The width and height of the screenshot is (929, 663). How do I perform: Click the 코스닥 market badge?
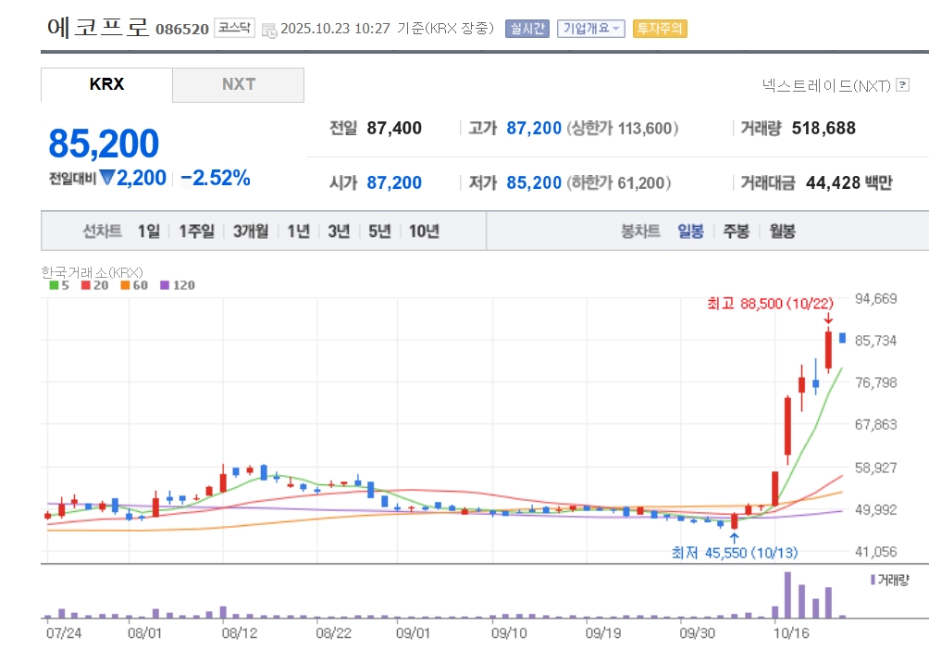pos(234,28)
